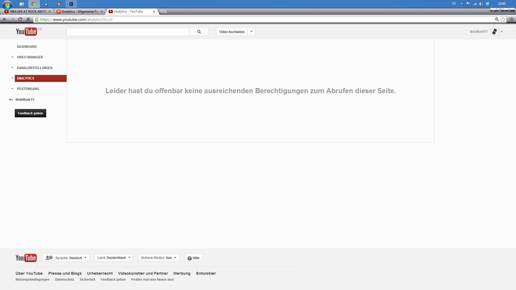Open the Sprache Deutsch dropdown
The height and width of the screenshot is (290, 516).
[66, 258]
